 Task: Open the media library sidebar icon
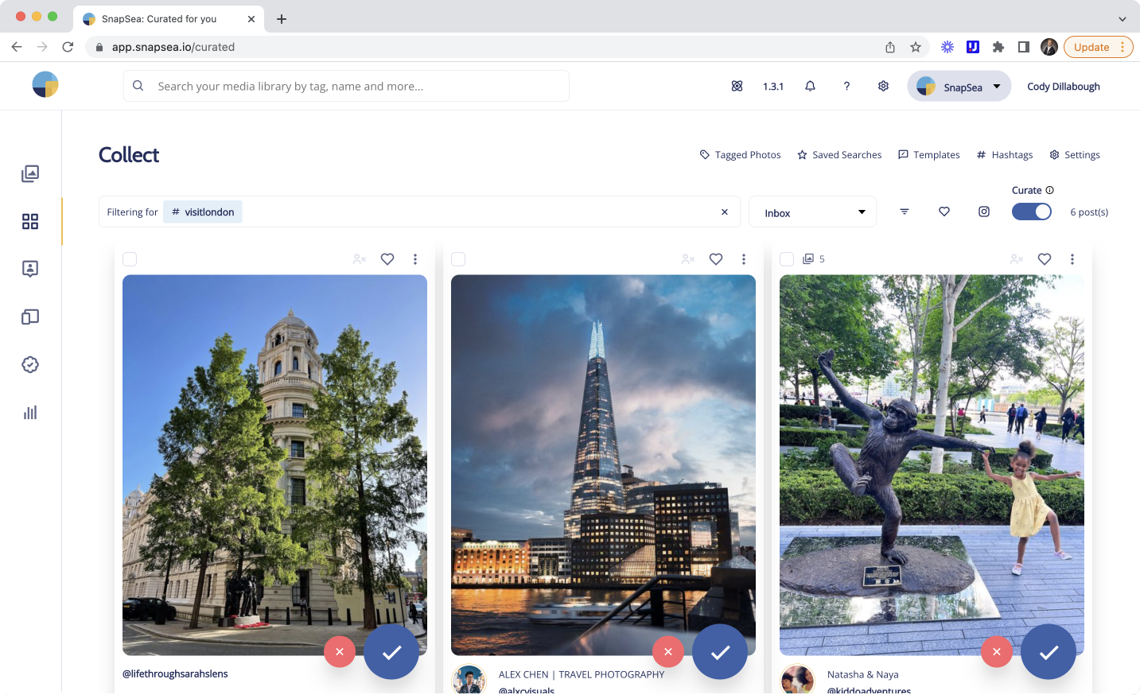pyautogui.click(x=29, y=173)
